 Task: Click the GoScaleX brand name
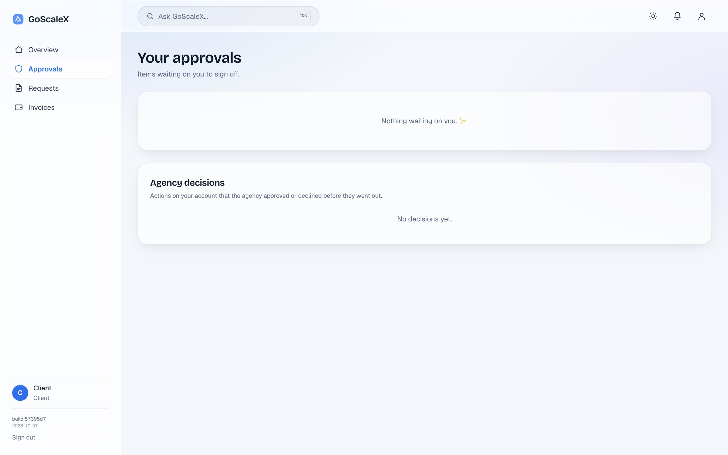click(49, 19)
